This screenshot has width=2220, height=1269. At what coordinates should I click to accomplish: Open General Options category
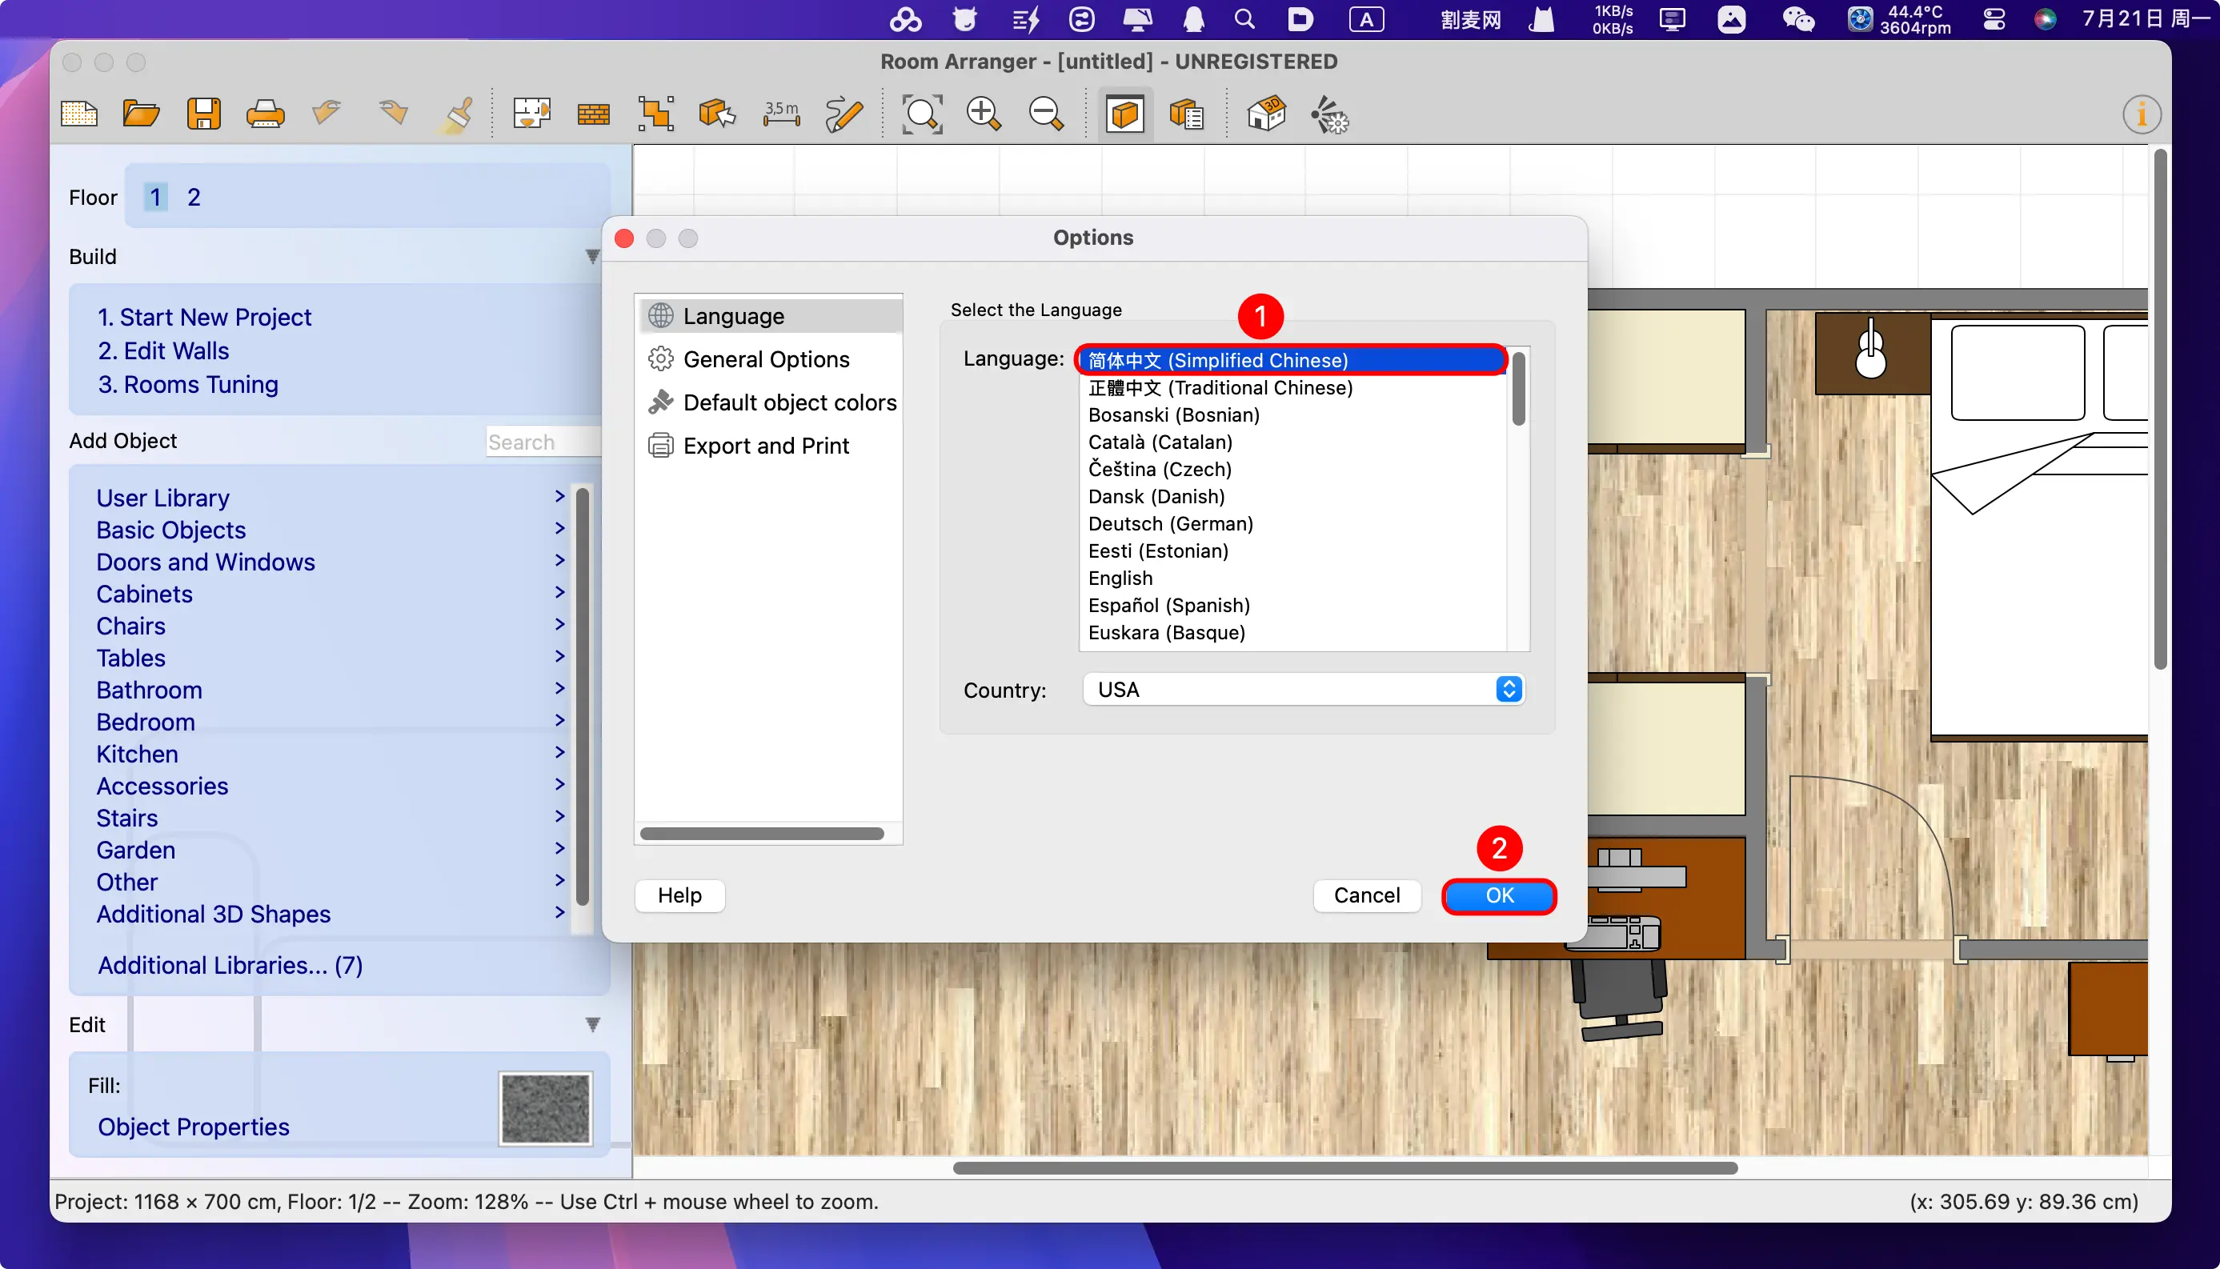[765, 359]
